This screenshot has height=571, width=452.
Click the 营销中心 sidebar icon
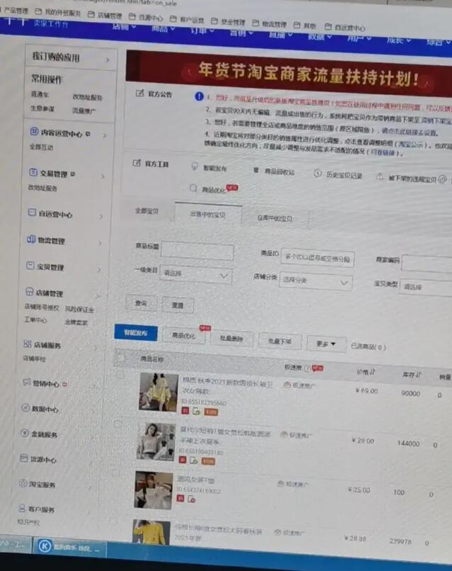[x=27, y=382]
